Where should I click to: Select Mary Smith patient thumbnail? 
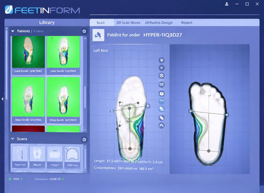coord(29,96)
